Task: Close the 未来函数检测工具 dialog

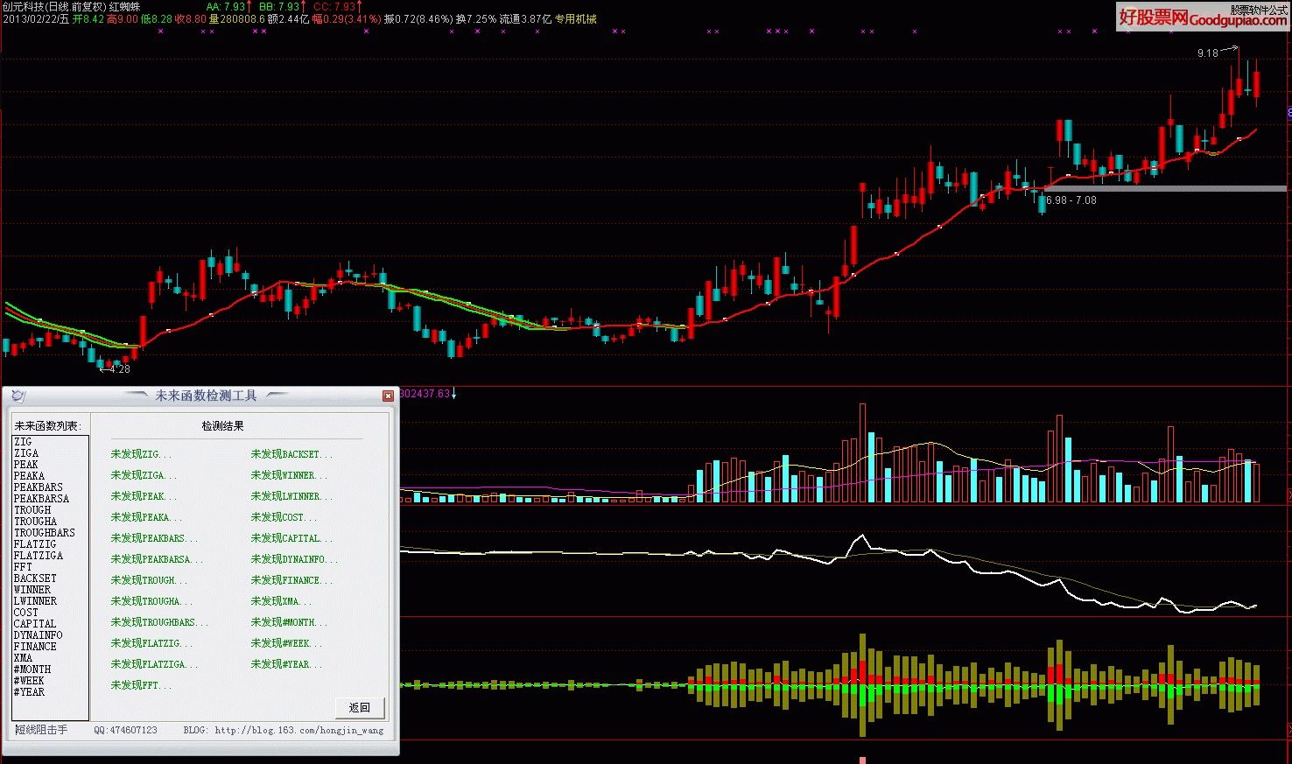Action: [388, 396]
